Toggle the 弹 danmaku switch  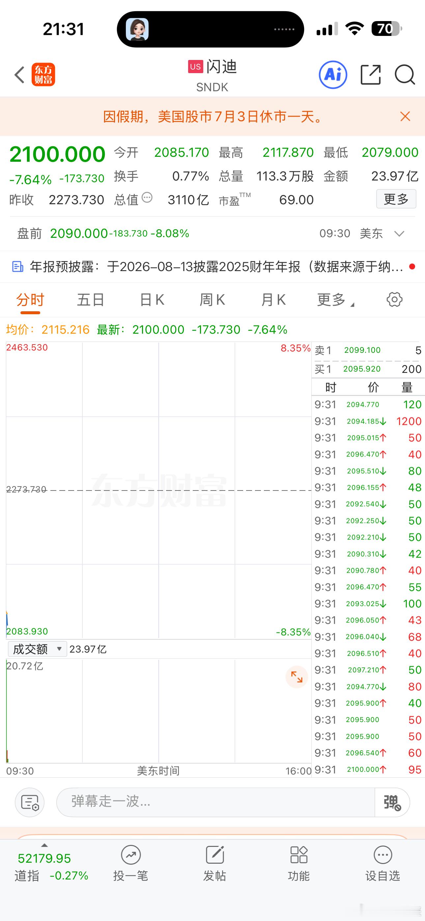pos(392,802)
